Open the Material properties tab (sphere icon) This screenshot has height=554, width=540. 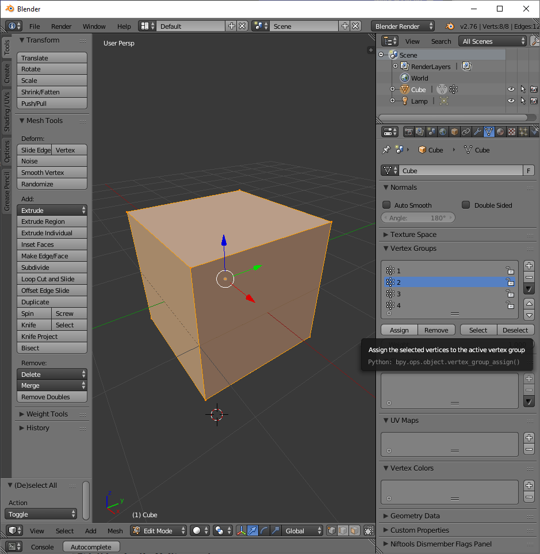(x=500, y=132)
